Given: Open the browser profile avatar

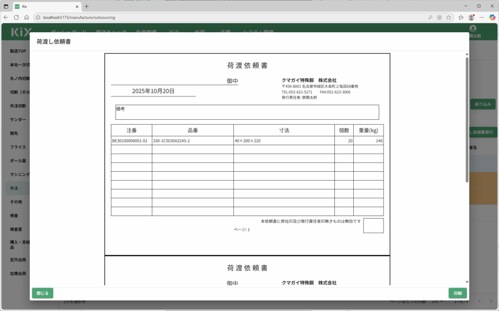Looking at the screenshot, I should click(x=471, y=17).
